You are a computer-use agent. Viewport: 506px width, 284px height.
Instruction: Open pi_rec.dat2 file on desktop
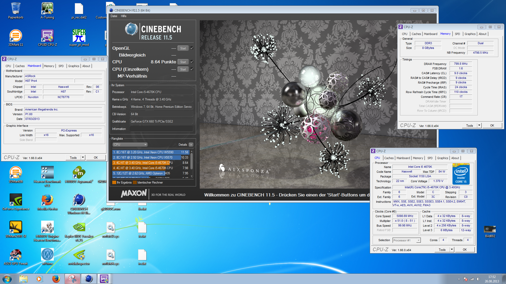(79, 11)
